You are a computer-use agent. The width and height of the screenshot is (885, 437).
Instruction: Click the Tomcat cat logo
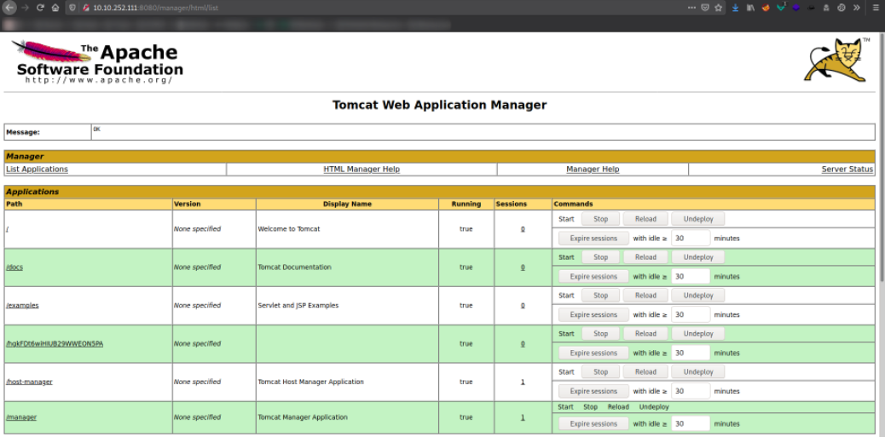tap(837, 60)
